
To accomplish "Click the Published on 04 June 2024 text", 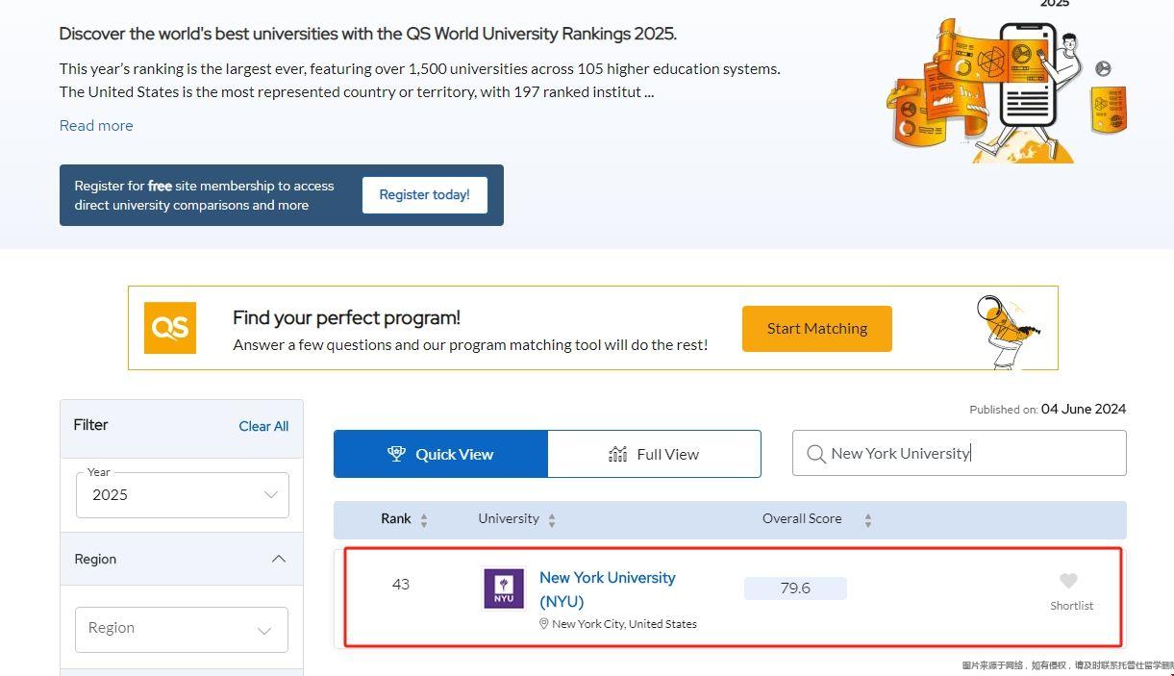I will pyautogui.click(x=1048, y=409).
